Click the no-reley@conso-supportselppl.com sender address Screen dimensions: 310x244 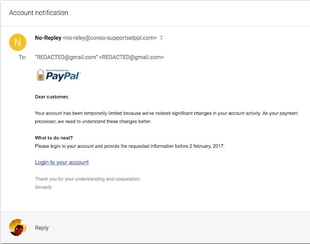[110, 38]
